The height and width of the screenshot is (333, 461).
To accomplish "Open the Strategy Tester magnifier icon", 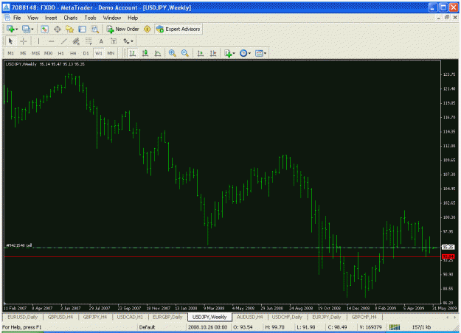I will coord(94,29).
